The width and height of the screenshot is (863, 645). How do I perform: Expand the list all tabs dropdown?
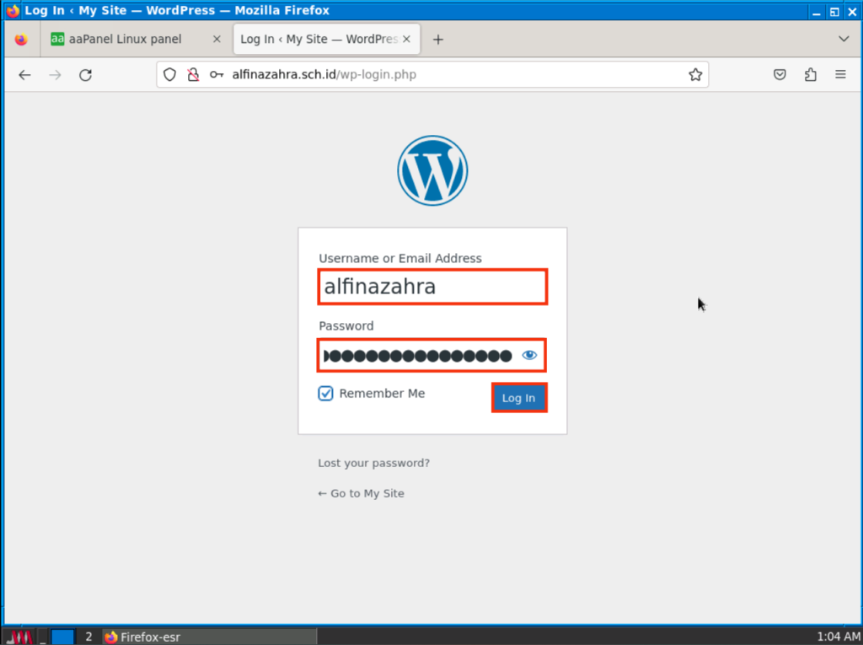point(844,40)
